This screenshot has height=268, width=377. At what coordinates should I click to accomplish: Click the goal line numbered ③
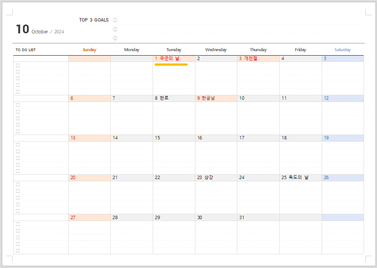[238, 38]
